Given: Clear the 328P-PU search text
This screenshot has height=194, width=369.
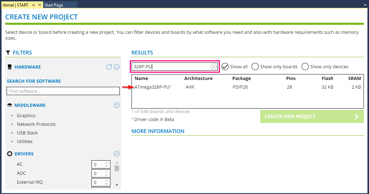Looking at the screenshot, I should 213,67.
